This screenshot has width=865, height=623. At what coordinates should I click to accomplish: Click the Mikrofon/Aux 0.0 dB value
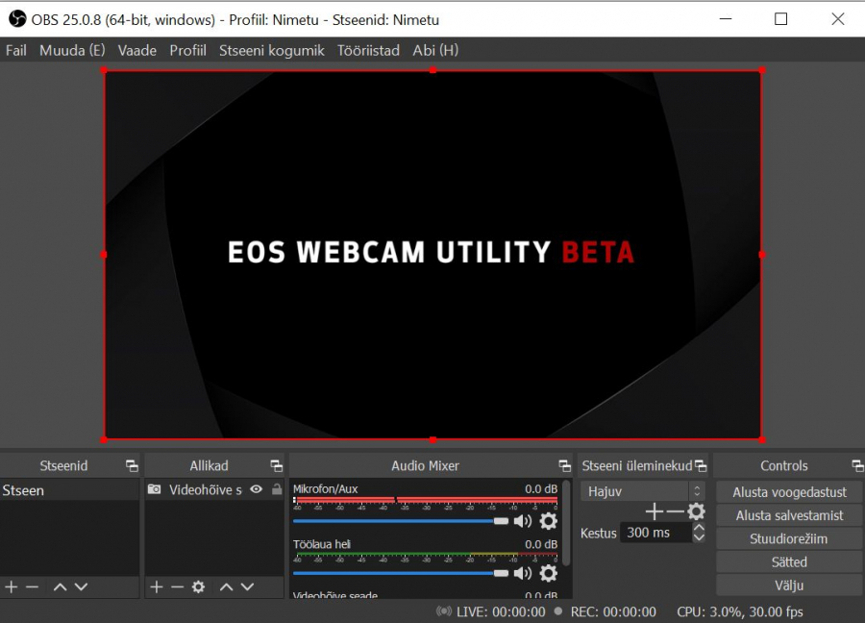541,489
